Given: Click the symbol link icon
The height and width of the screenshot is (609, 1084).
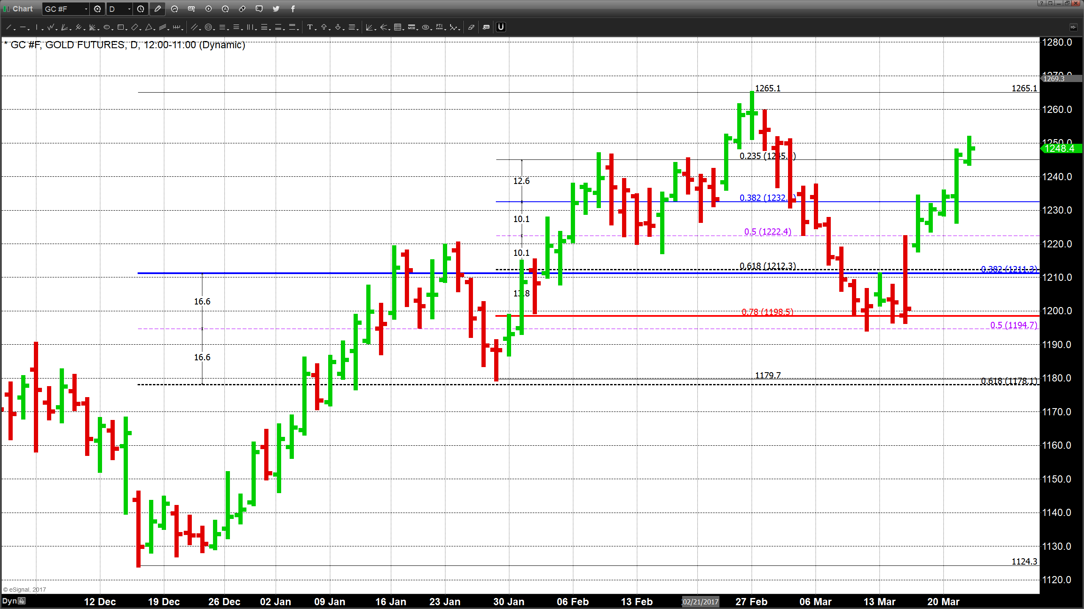Looking at the screenshot, I should (x=242, y=9).
